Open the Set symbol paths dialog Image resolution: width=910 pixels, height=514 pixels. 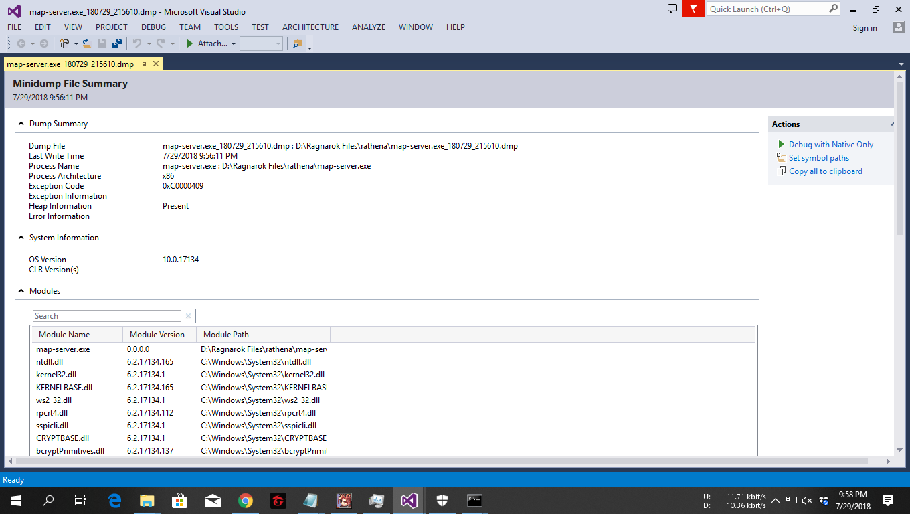click(819, 158)
